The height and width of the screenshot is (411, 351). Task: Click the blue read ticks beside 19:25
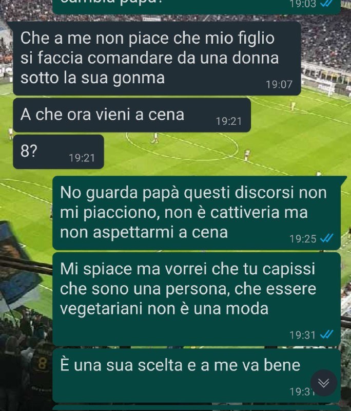point(327,238)
